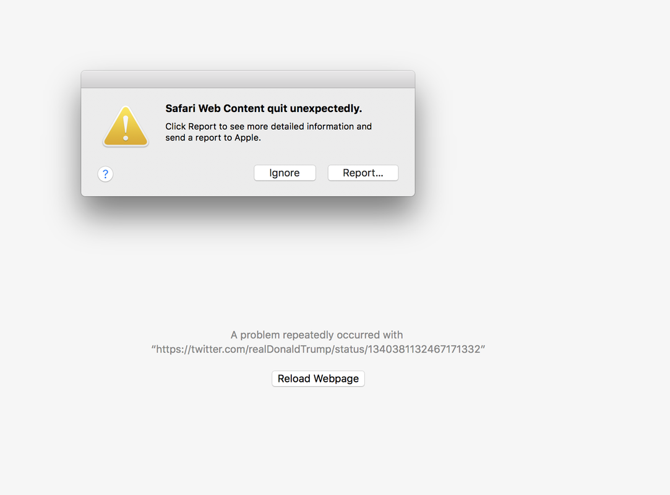This screenshot has width=670, height=495.
Task: Click the Reload Webpage button
Action: pos(318,379)
